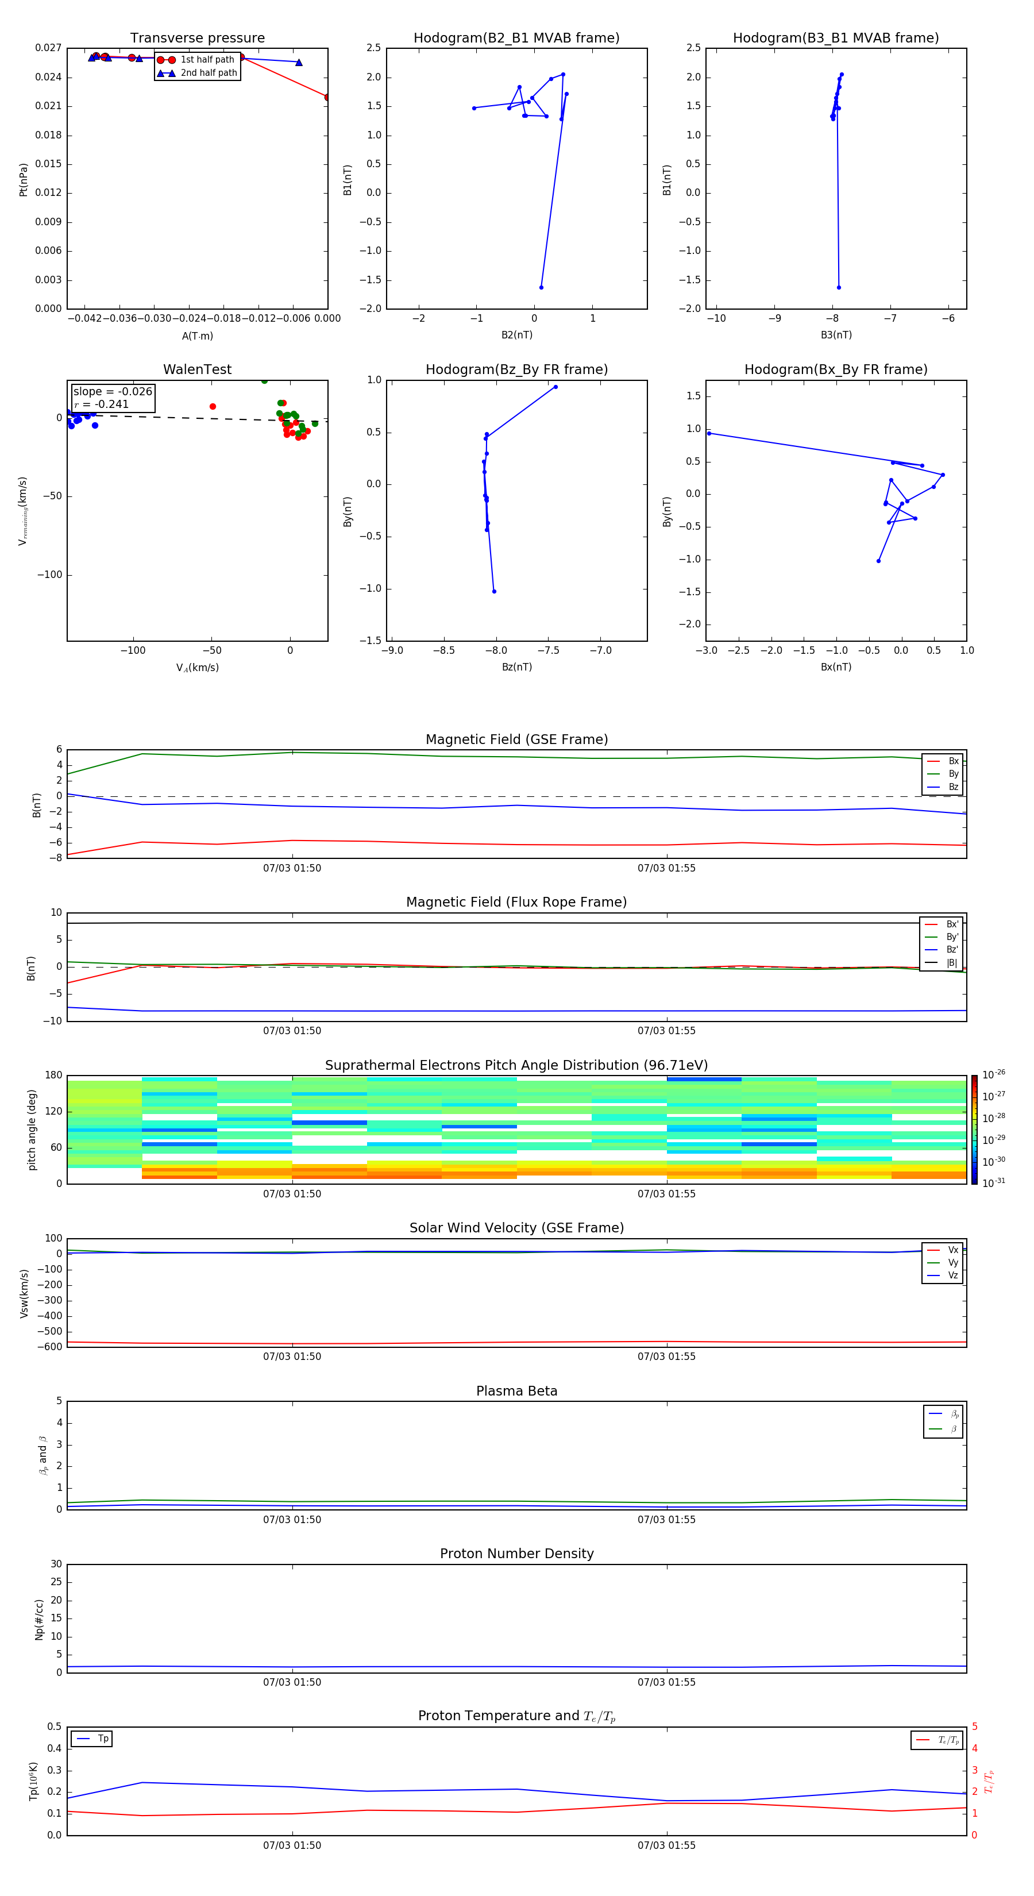Click the "Bz(nT)" x-axis label

516,667
